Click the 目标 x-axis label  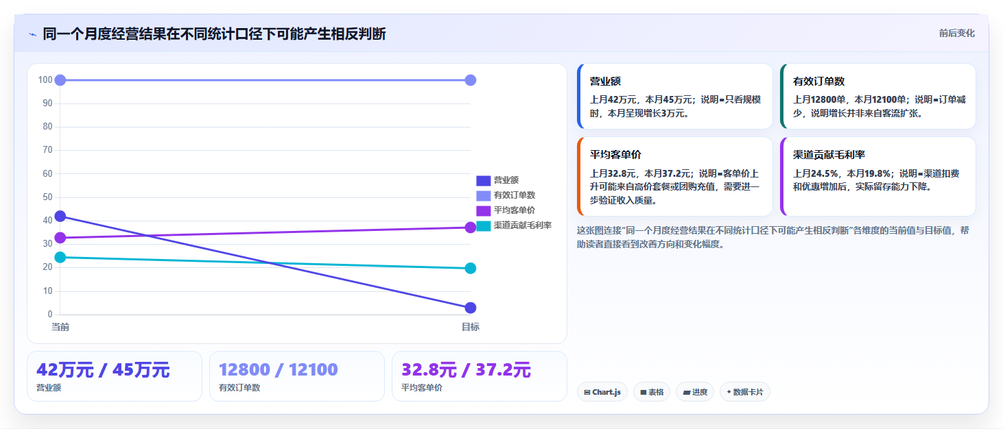[471, 327]
